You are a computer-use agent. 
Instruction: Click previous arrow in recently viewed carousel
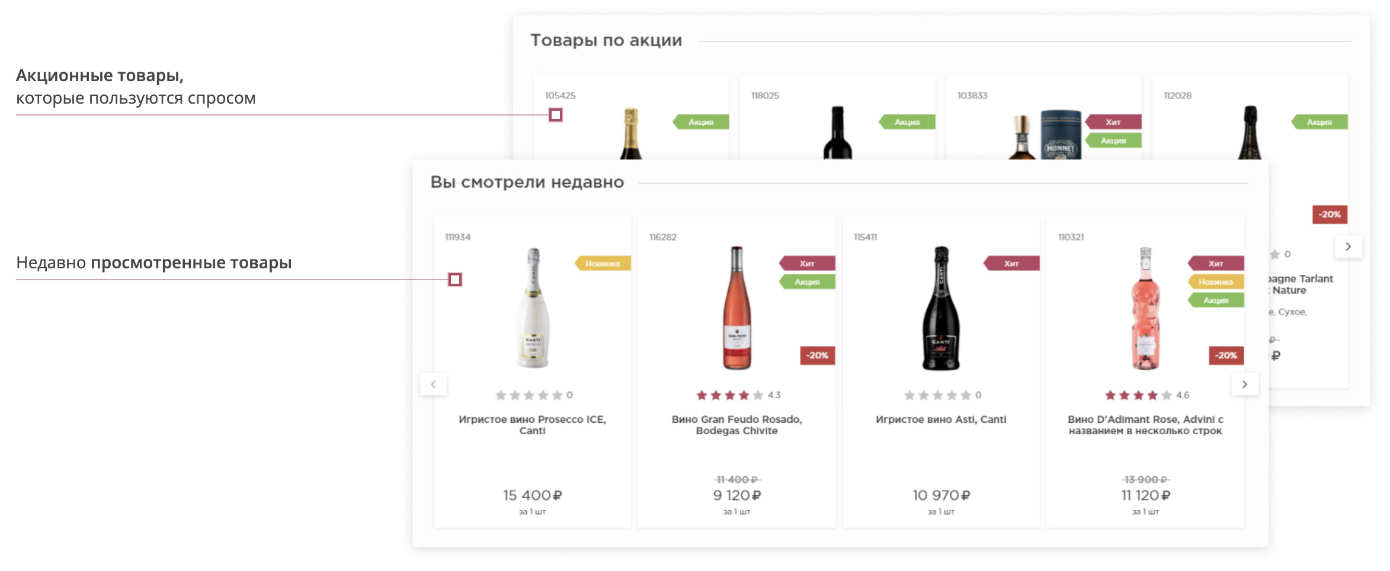click(x=433, y=384)
